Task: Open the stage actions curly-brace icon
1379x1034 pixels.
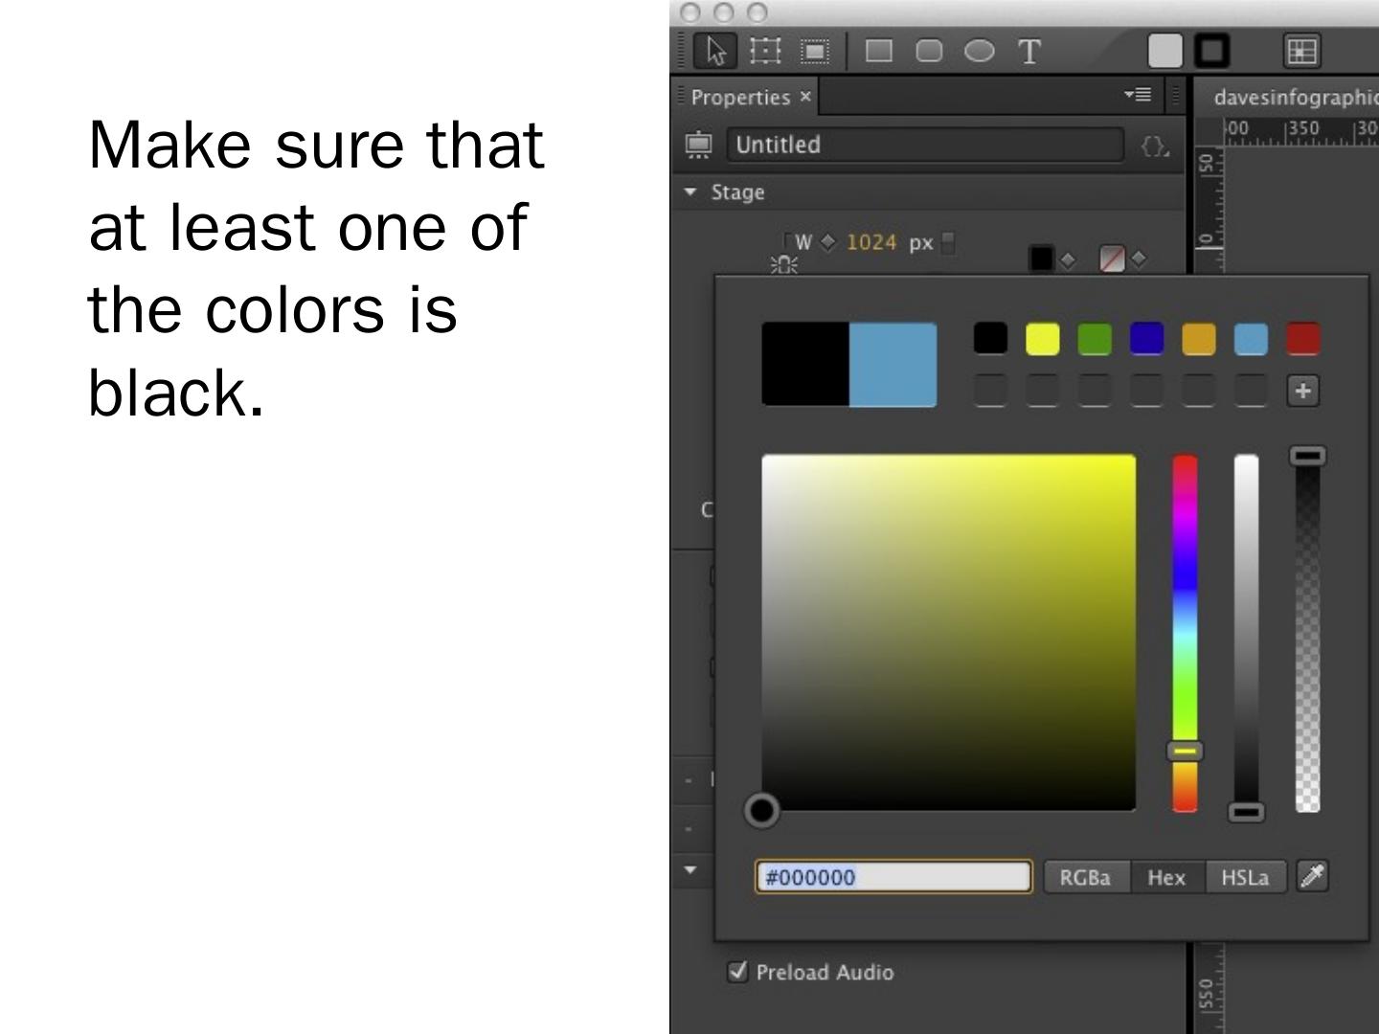Action: pyautogui.click(x=1154, y=146)
